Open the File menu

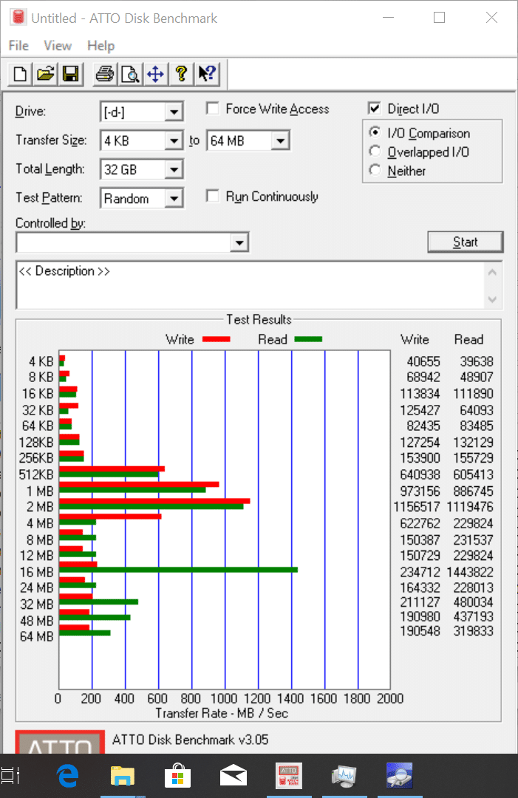tap(18, 46)
